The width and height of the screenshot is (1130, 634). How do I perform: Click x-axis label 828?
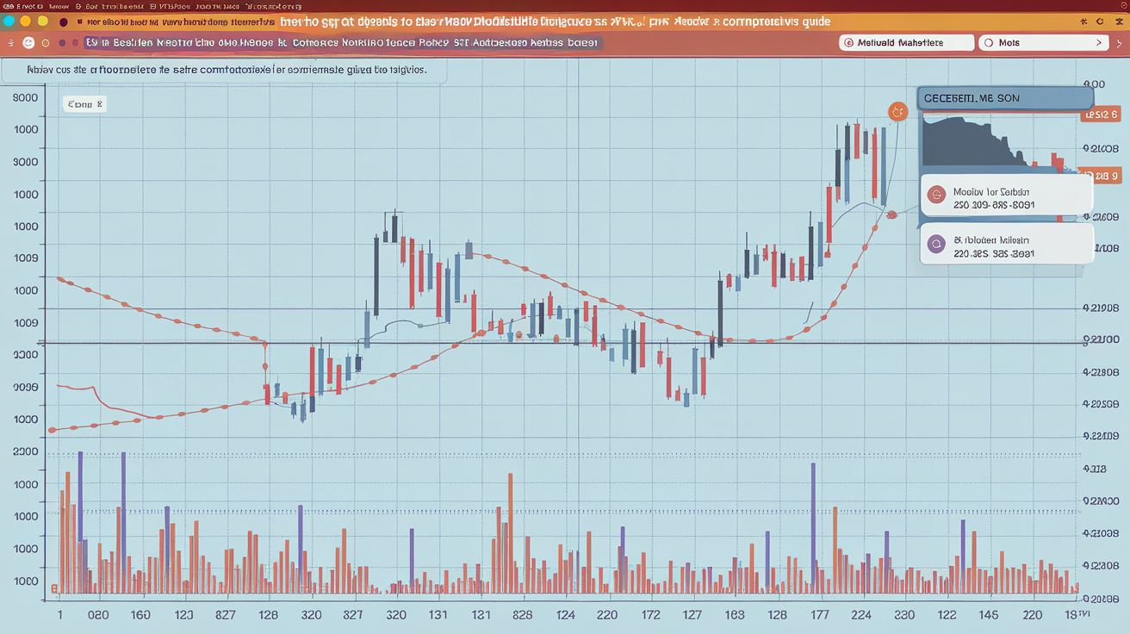(522, 615)
